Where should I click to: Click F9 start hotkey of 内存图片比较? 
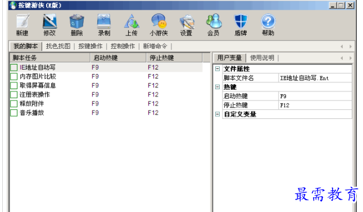click(x=95, y=76)
